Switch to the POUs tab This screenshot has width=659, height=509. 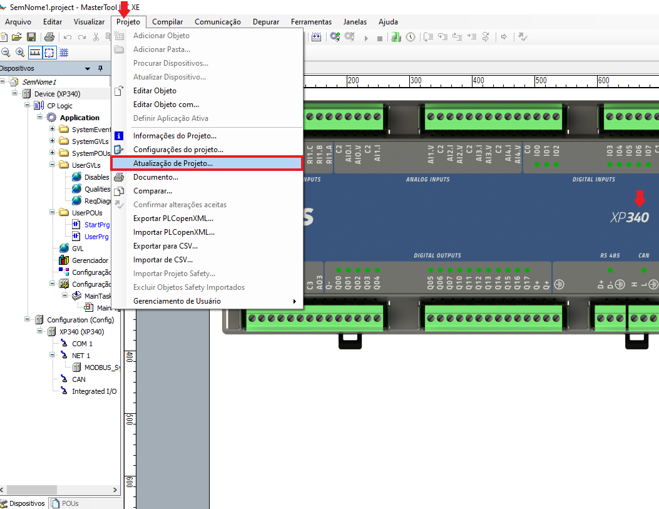pos(65,503)
